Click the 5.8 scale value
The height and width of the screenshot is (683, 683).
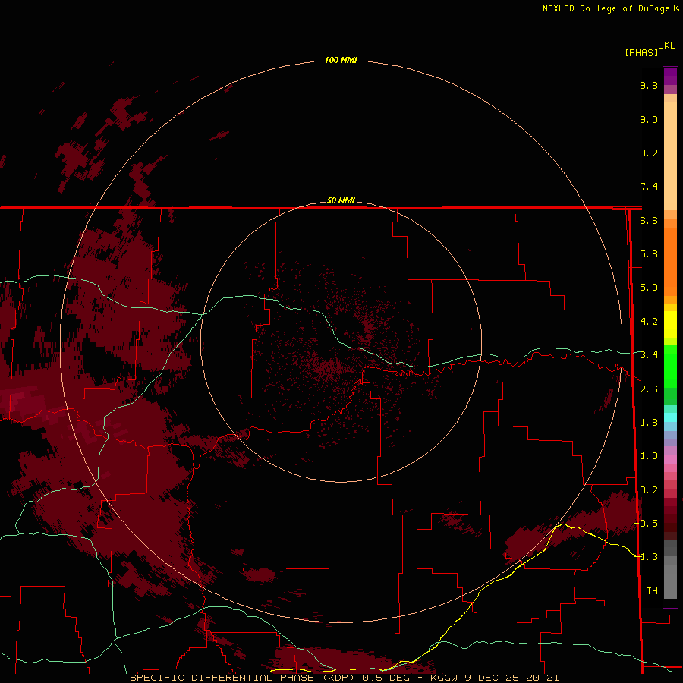(x=649, y=254)
